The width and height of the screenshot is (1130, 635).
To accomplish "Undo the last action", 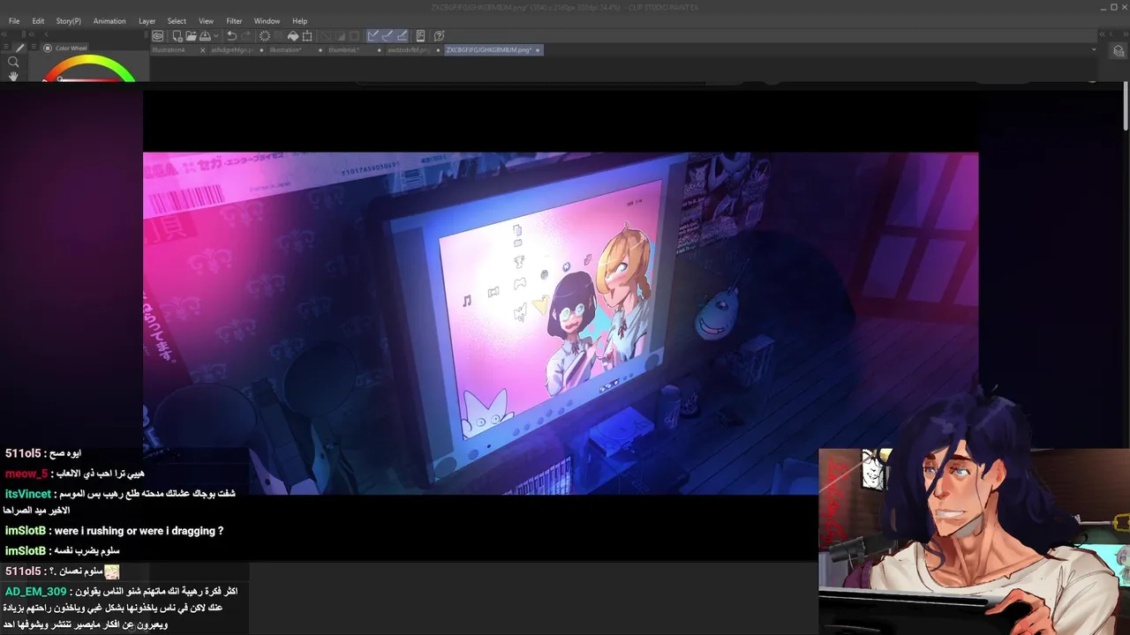I will coord(231,36).
